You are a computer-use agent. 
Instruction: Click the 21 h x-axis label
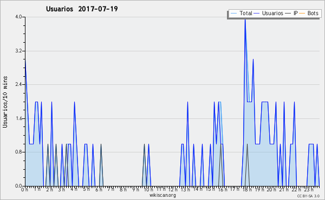tap(283, 190)
